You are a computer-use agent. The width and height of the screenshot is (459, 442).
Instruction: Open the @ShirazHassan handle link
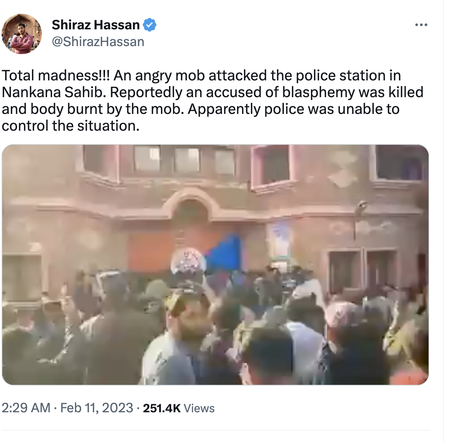(98, 42)
